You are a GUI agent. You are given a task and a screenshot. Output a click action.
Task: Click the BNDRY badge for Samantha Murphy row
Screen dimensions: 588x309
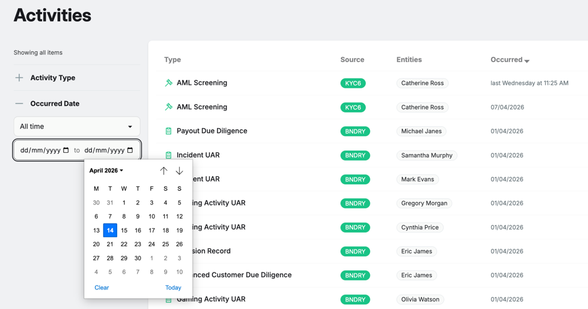355,155
